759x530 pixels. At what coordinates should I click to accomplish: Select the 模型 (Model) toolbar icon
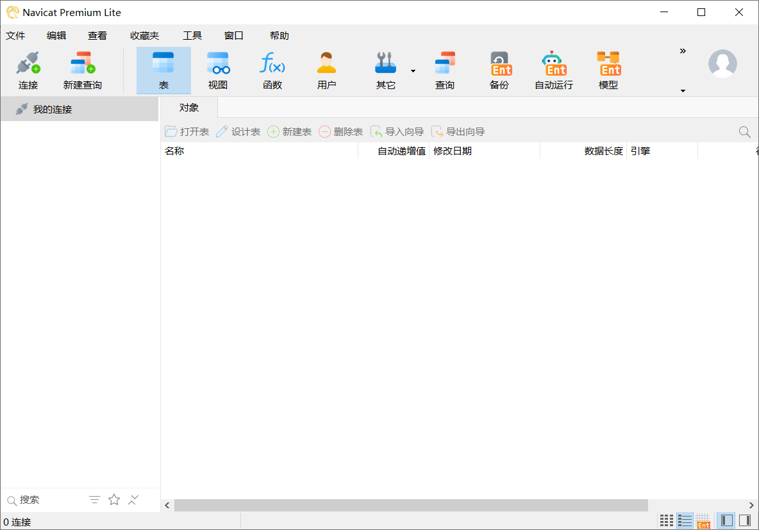608,64
